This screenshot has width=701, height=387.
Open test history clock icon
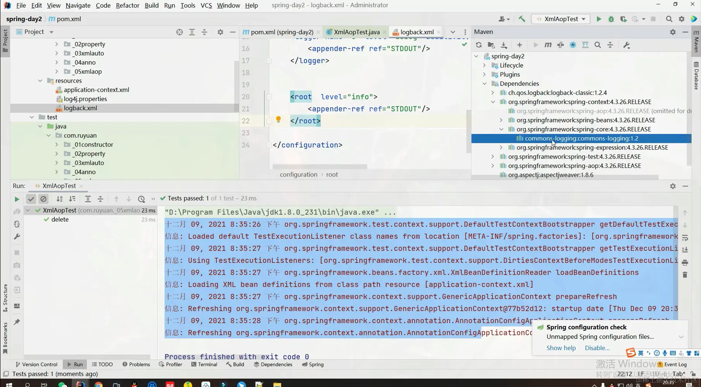[141, 199]
